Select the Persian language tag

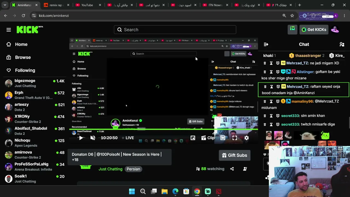click(x=133, y=169)
